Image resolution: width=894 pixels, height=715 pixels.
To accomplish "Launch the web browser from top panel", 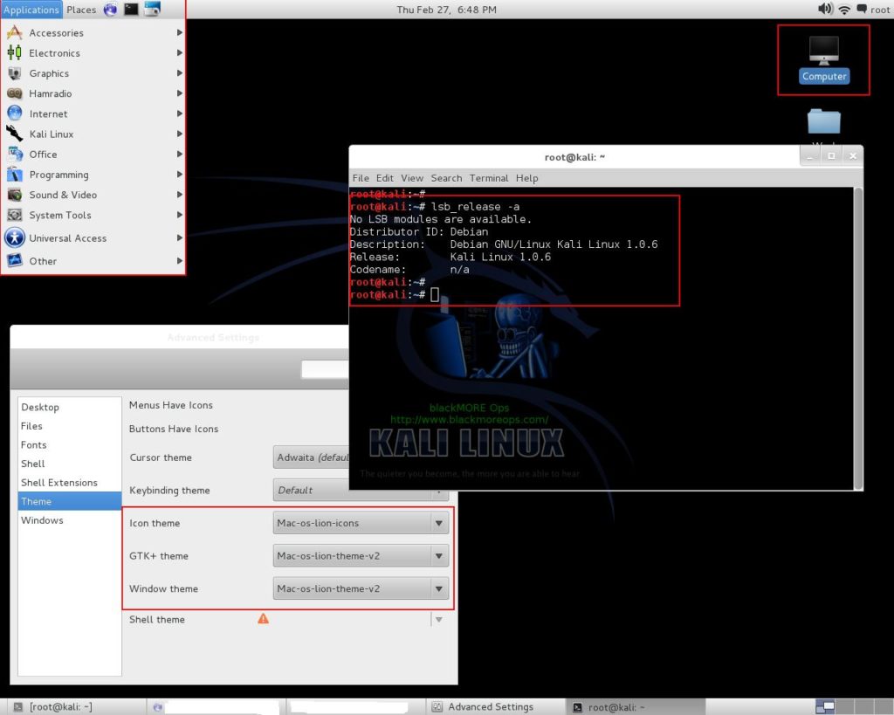I will 110,9.
